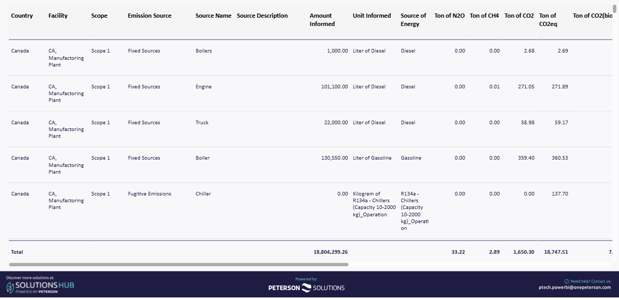This screenshot has width=619, height=300.
Task: Sort by the Source of Energy header
Action: 413,20
